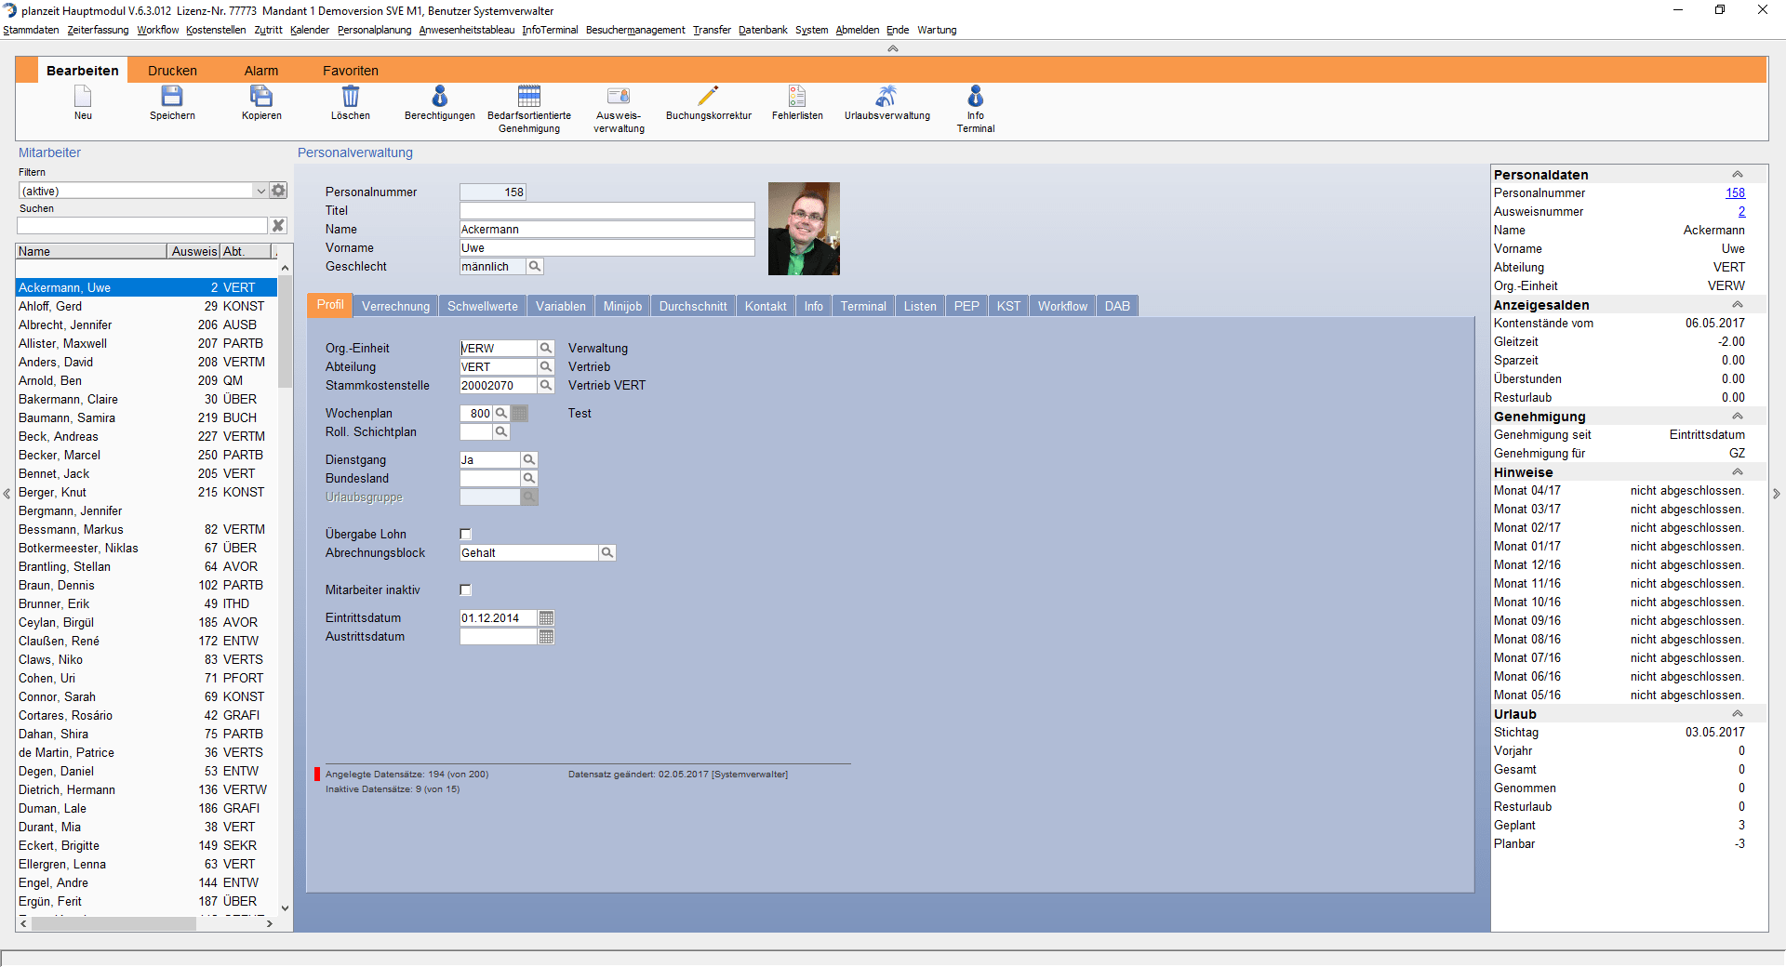Open the Buchungskorrektur pencil tool
Screen dimensions: 1786x967
coord(708,97)
